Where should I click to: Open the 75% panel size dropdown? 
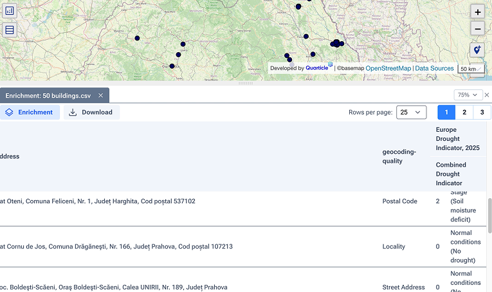(x=468, y=95)
